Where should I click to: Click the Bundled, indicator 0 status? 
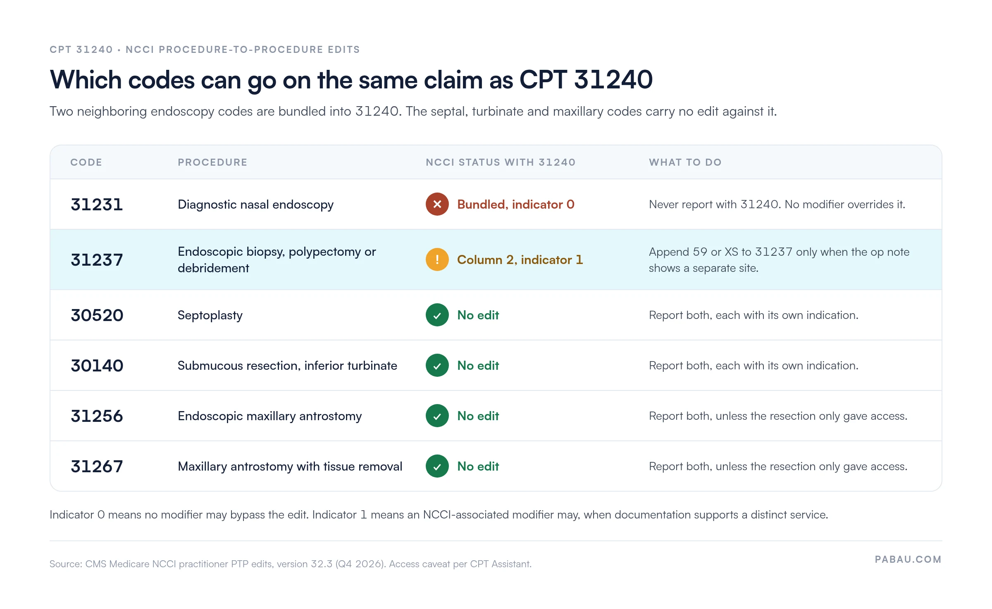point(515,204)
